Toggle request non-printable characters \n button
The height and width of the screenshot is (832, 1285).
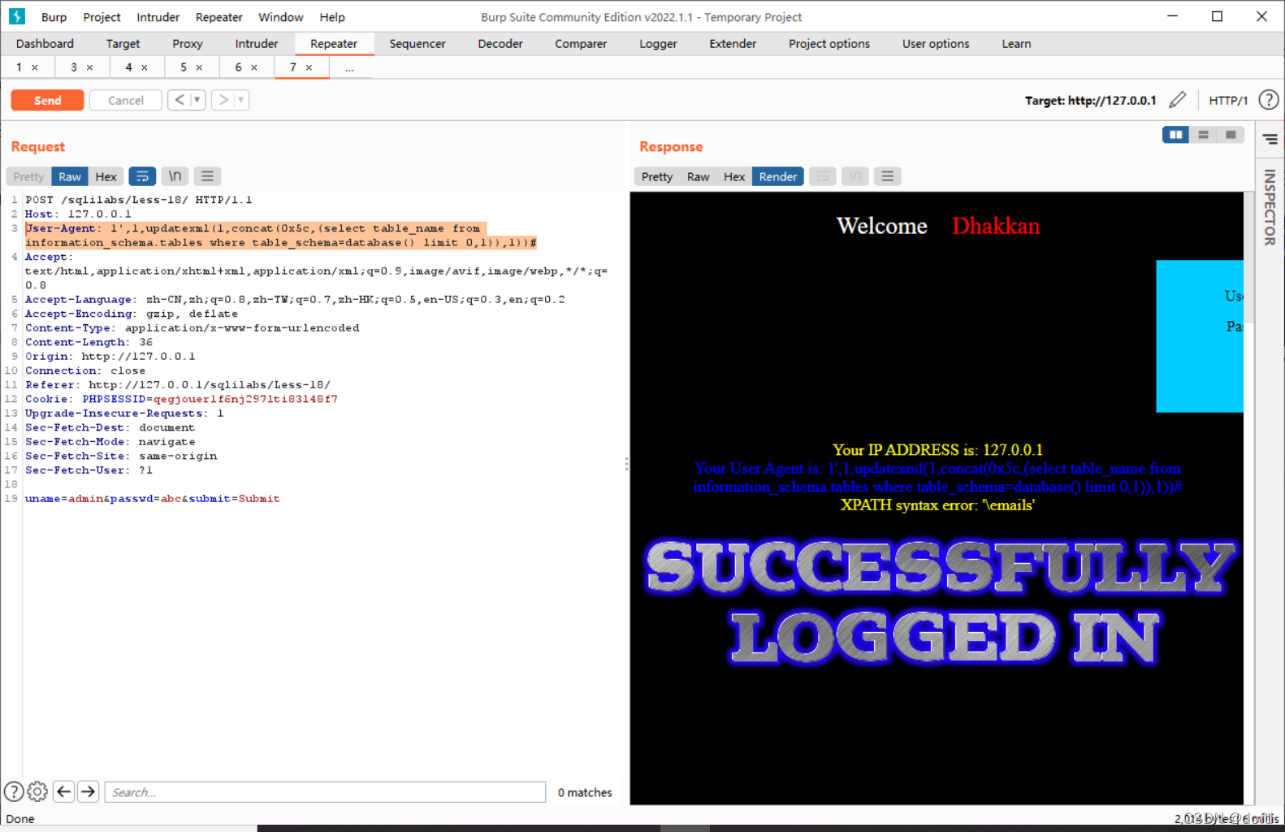point(175,176)
